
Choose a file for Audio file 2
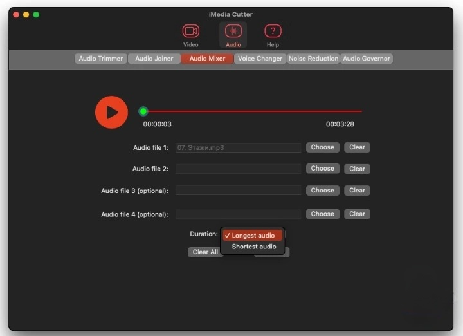[x=322, y=169]
